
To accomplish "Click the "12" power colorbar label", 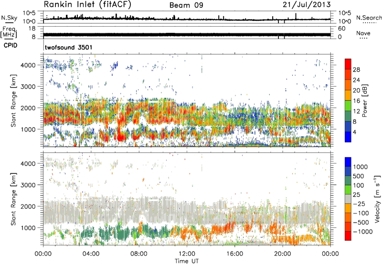I will tap(356, 112).
